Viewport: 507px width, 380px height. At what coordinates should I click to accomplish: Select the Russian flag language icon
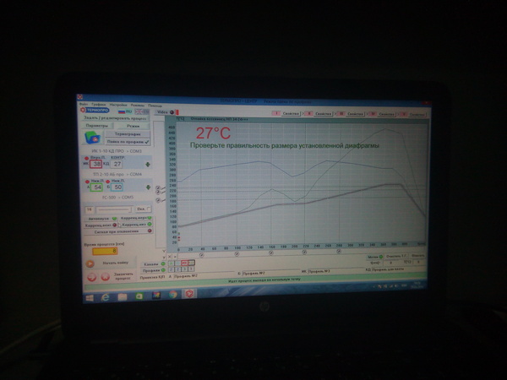(120, 110)
